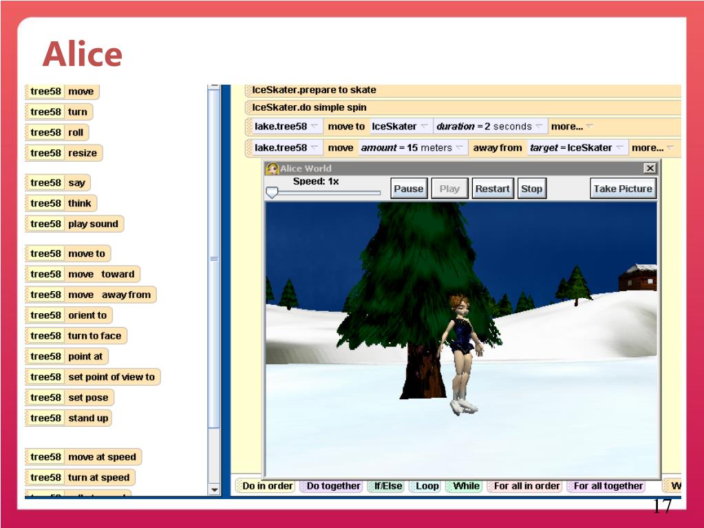Select tree58 set point of view to
Screen dimensions: 704x528
(92, 377)
